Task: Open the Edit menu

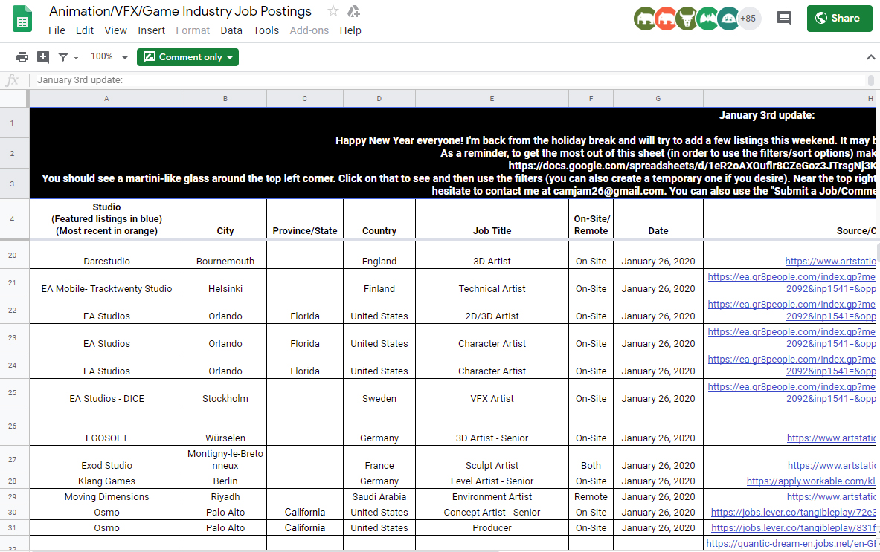Action: [x=85, y=30]
